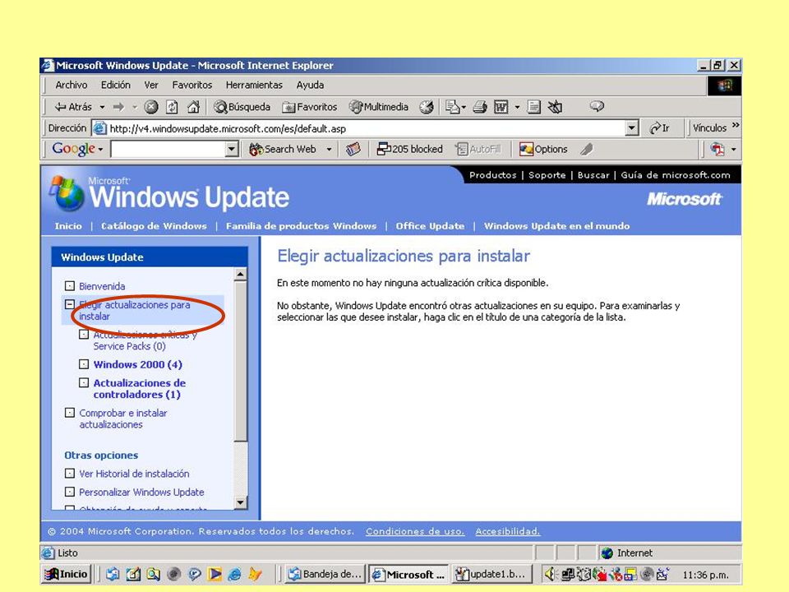This screenshot has width=789, height=592.
Task: Open Internet Explorer in quick launch
Action: click(234, 574)
